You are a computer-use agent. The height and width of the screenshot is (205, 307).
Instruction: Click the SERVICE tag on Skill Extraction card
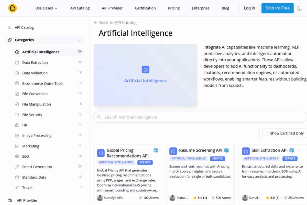pos(290,158)
